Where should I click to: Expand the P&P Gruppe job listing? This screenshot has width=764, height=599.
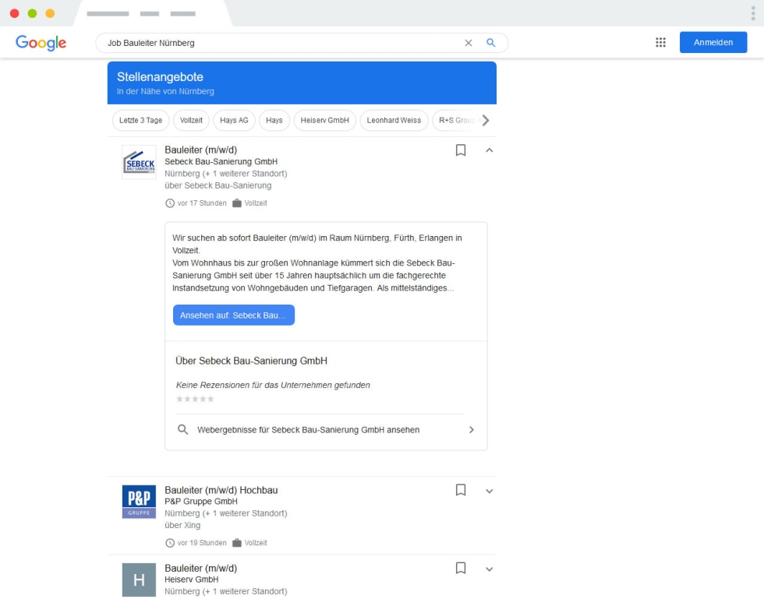click(x=490, y=491)
